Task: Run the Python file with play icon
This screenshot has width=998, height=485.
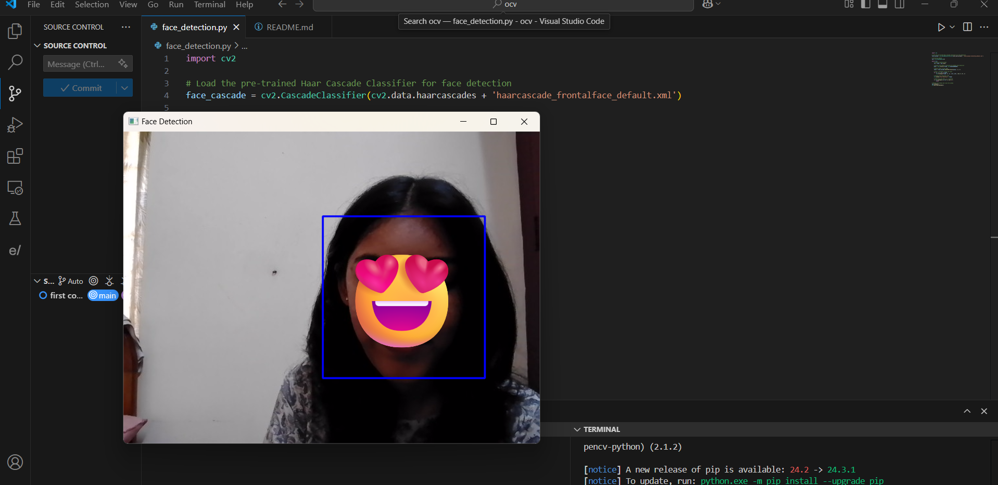Action: click(941, 27)
